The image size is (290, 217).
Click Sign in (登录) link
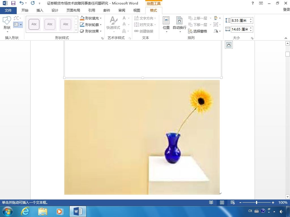click(286, 10)
